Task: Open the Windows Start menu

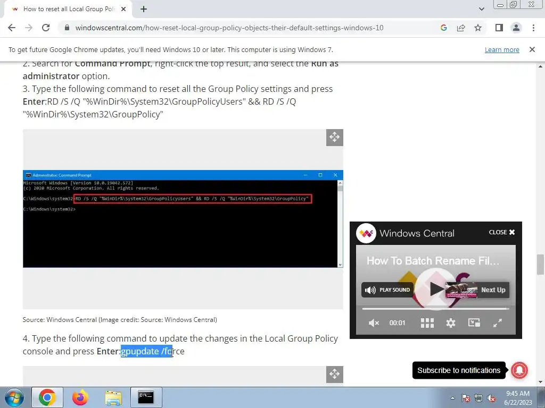Action: pos(14,397)
